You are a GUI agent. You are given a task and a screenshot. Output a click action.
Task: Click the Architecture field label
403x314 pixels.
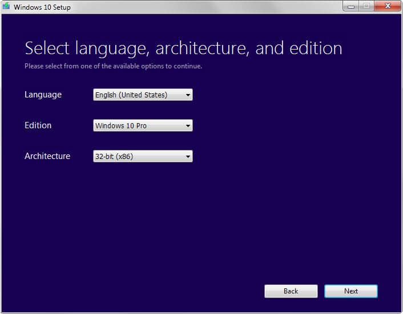[x=47, y=156]
